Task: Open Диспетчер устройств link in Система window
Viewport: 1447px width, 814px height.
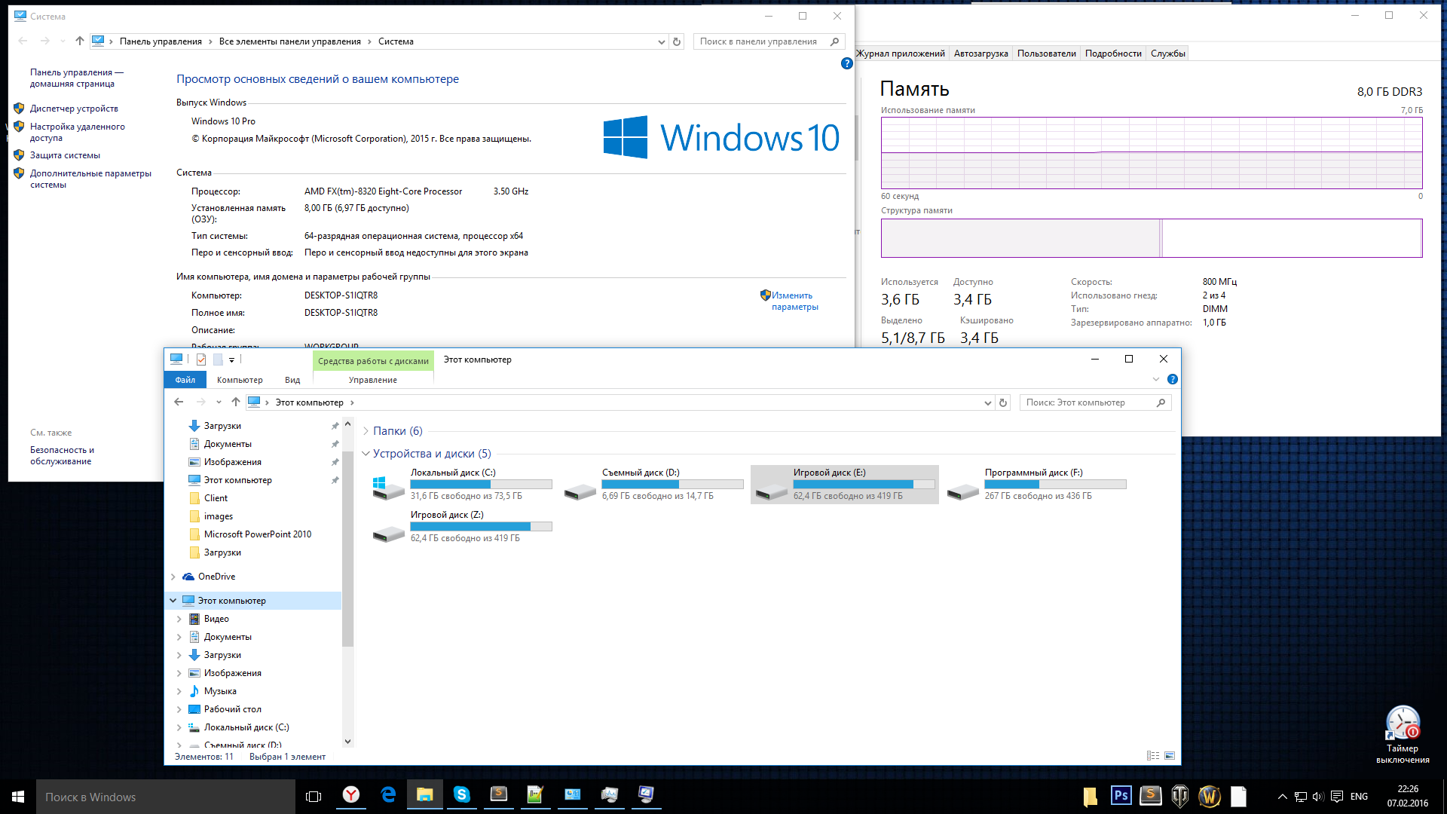Action: pyautogui.click(x=74, y=109)
